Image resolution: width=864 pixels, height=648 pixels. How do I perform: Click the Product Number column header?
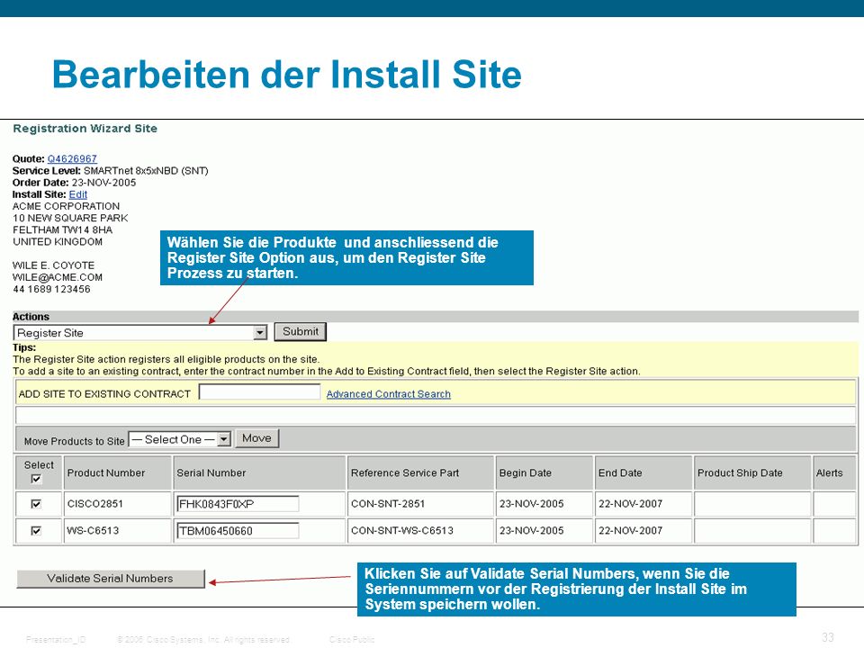pyautogui.click(x=117, y=472)
